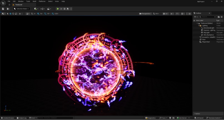
Task: Toggle rotation snapping icon
Action: point(45,14)
